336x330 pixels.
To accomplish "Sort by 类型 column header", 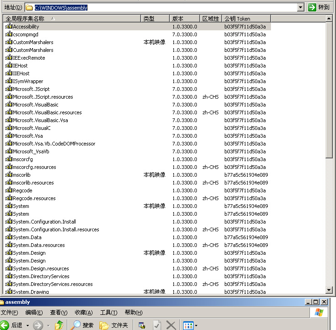I will click(x=155, y=19).
